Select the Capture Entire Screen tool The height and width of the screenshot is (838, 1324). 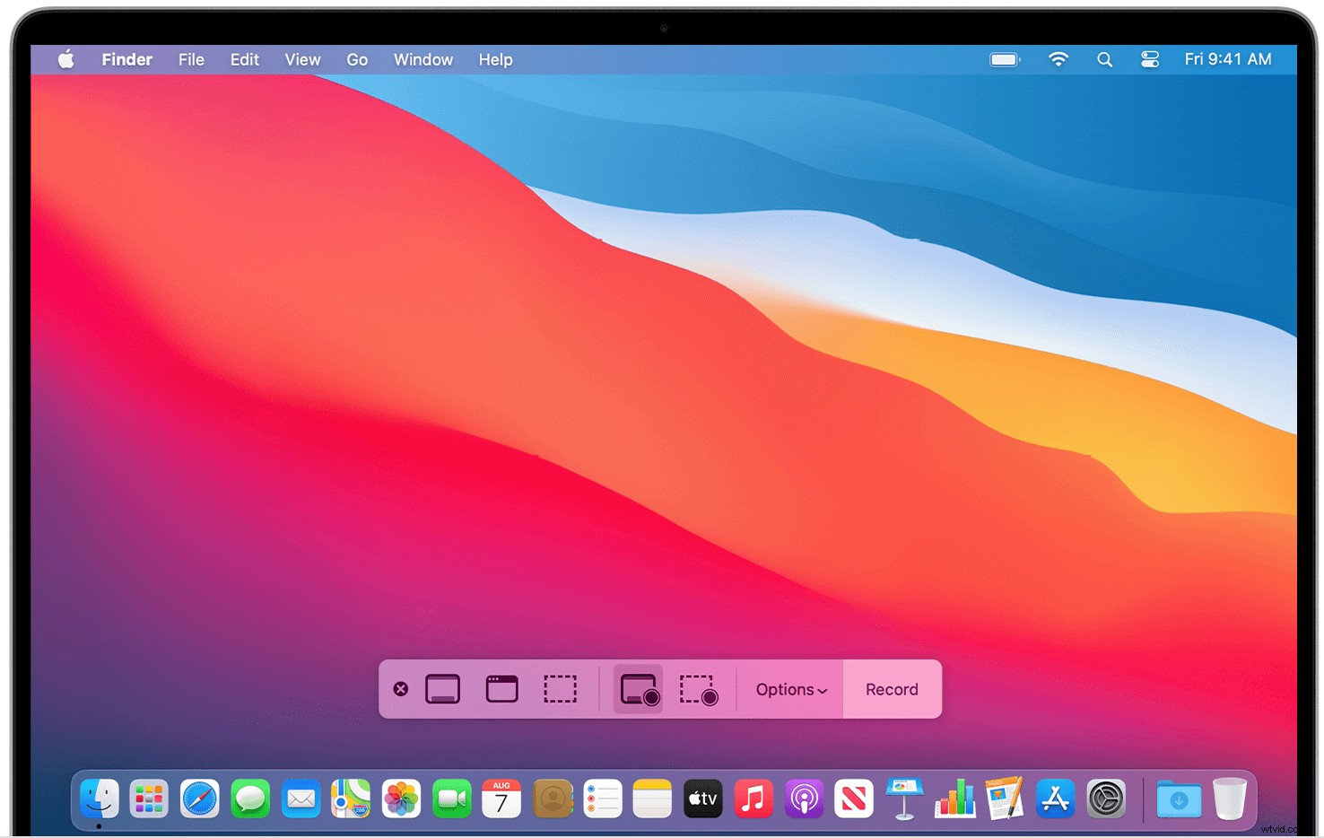[442, 689]
